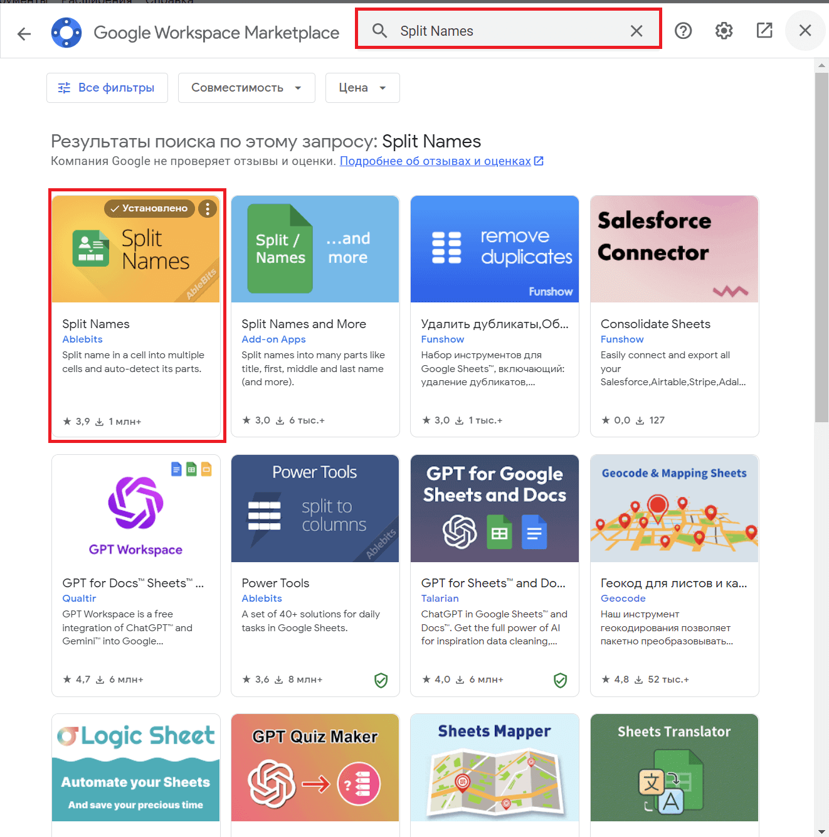Click the back arrow icon
Viewport: 829px width, 837px height.
click(x=24, y=34)
